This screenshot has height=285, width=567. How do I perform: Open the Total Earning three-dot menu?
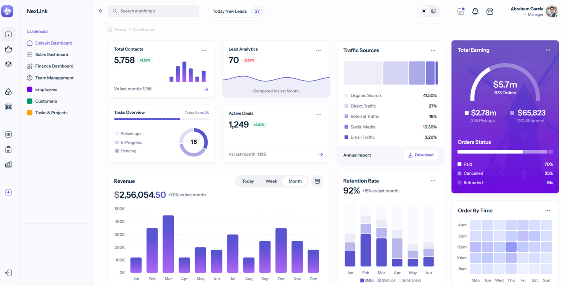click(548, 50)
